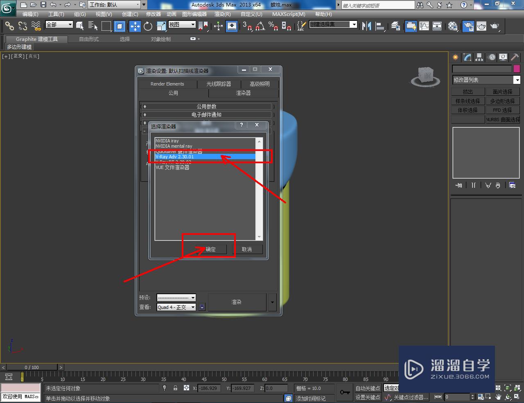
Task: Open the 渲染(R) menu
Action: [x=222, y=14]
